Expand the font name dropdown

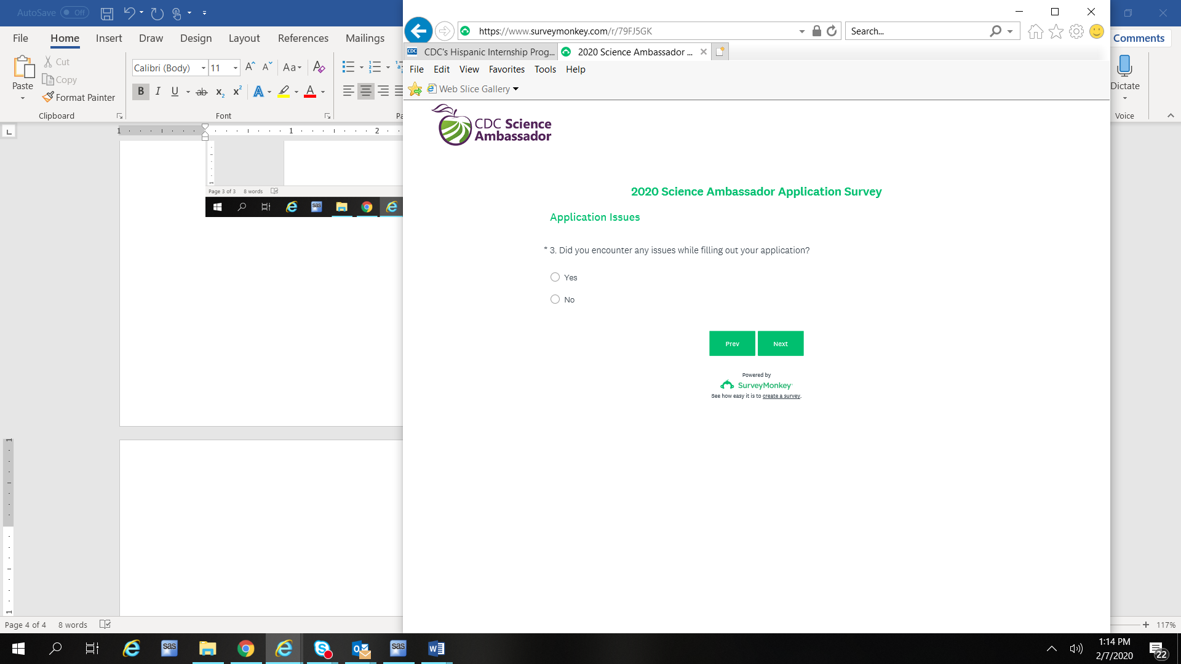[x=204, y=68]
